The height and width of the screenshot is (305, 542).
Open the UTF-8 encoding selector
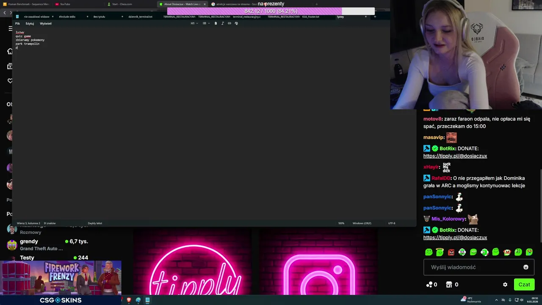[392, 223]
